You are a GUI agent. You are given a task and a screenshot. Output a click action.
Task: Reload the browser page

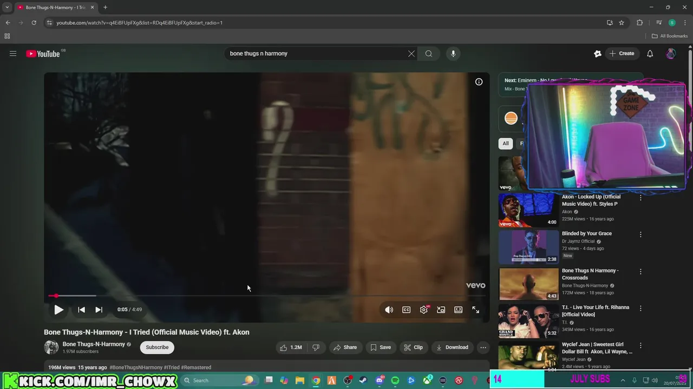[34, 23]
